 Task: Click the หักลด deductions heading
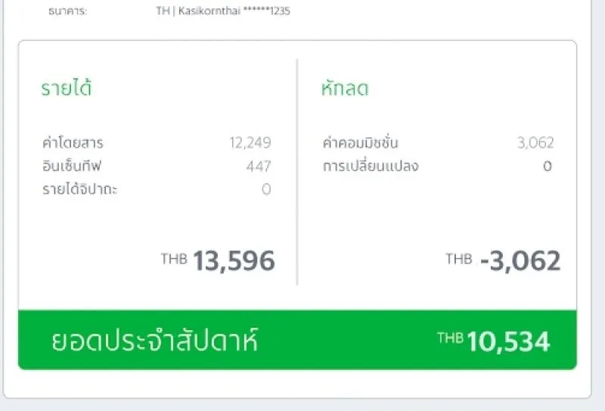pos(344,89)
